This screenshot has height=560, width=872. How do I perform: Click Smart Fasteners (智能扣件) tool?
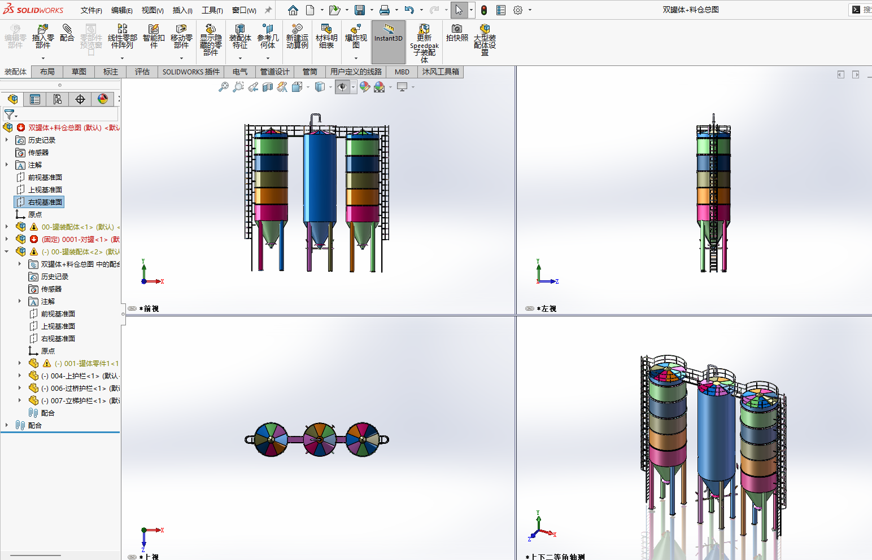tap(154, 36)
